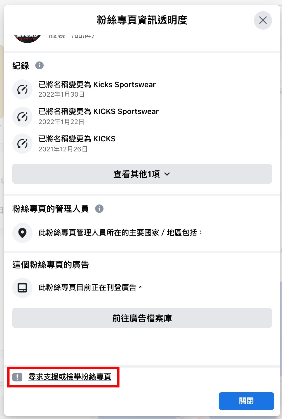Click the rename icon for the KICKS entry

(22, 144)
